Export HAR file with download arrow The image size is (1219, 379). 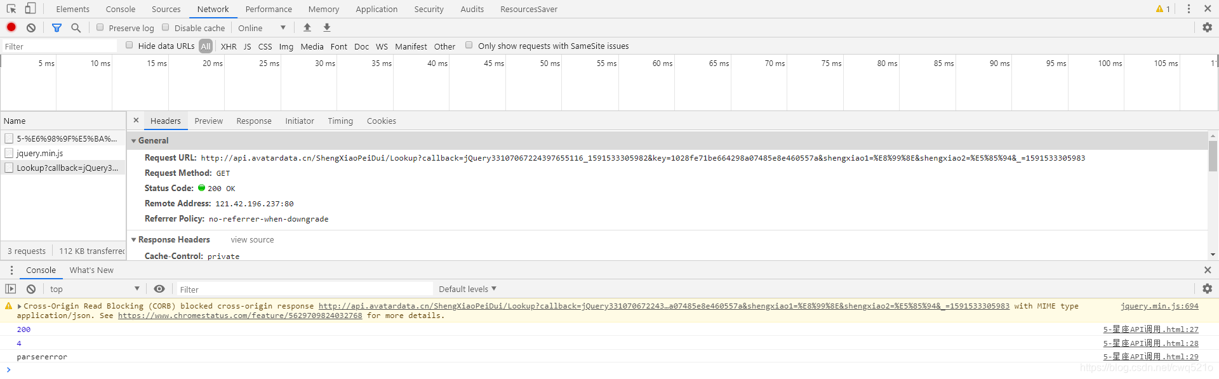coord(327,27)
